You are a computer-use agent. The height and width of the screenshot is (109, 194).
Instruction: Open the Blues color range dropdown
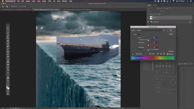click(x=137, y=35)
